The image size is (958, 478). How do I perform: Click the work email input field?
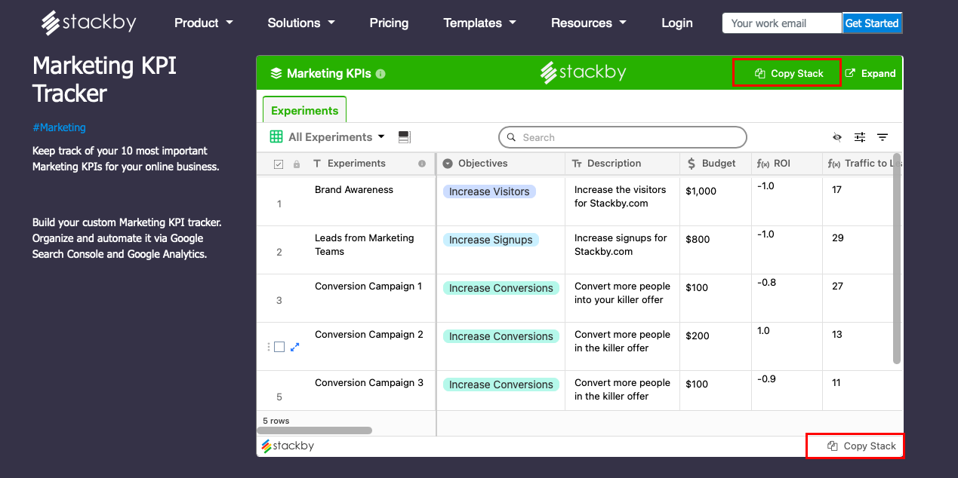pos(782,23)
